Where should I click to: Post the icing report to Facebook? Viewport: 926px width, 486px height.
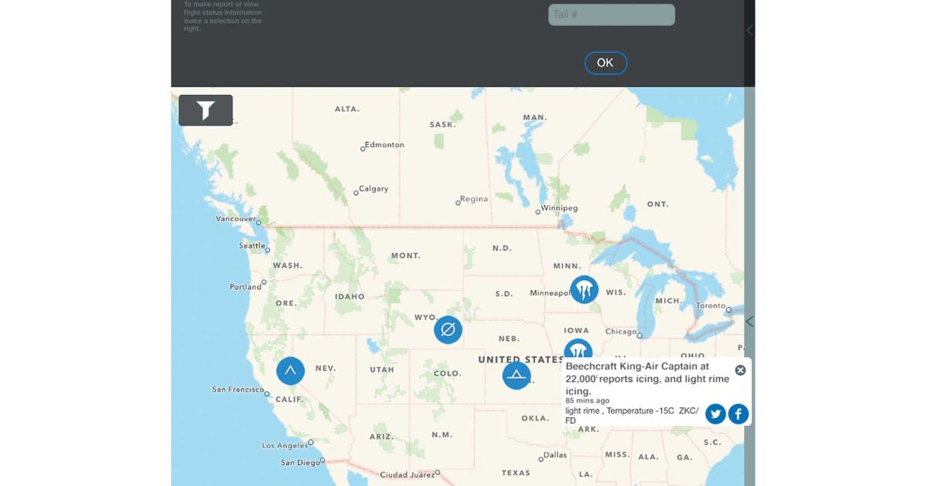738,413
